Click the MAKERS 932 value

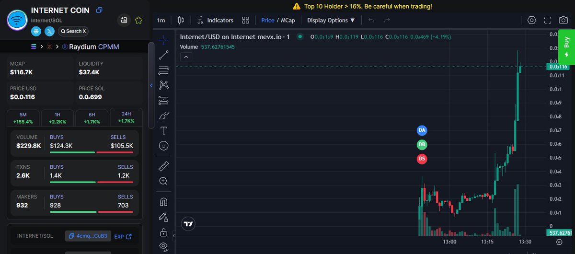[x=22, y=205]
